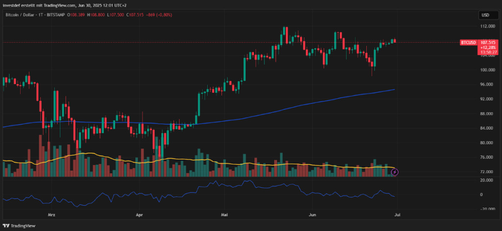Image resolution: width=502 pixels, height=231 pixels.
Task: Select the Mai label on time axis
Action: pos(225,214)
